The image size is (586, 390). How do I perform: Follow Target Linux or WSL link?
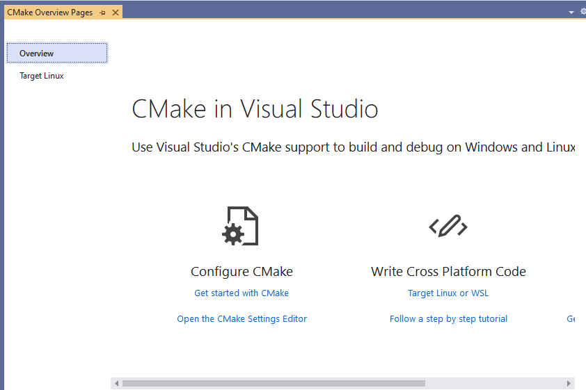pyautogui.click(x=448, y=293)
